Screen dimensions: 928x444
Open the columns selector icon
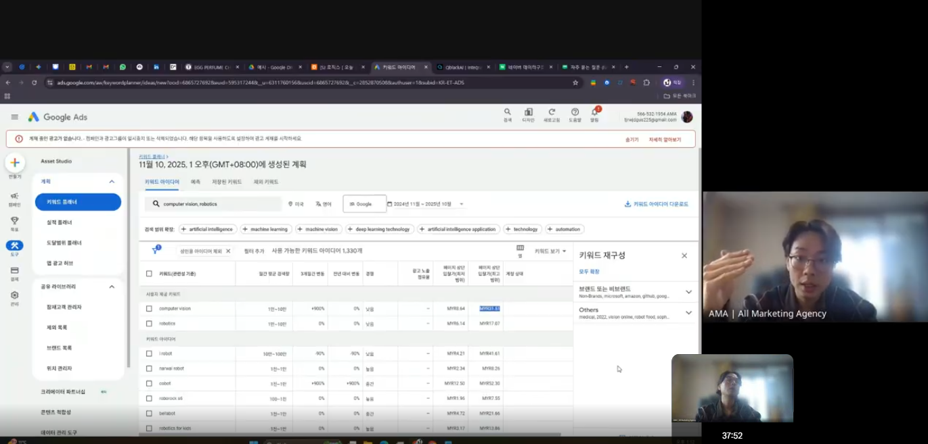(x=520, y=248)
